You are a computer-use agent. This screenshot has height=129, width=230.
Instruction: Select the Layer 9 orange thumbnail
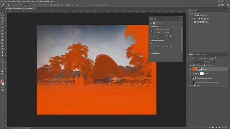194,69
